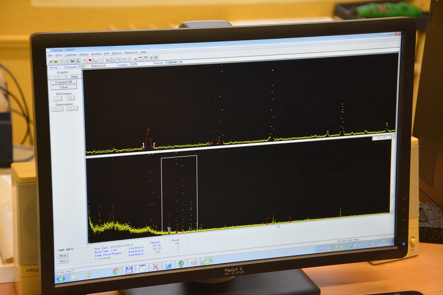Click the Expand Off button
The height and width of the screenshot is (295, 443).
point(64,82)
